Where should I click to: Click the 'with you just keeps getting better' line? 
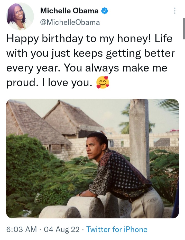click(90, 54)
